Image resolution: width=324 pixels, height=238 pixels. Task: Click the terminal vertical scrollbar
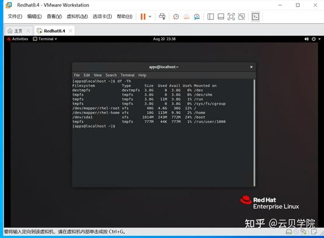click(254, 132)
